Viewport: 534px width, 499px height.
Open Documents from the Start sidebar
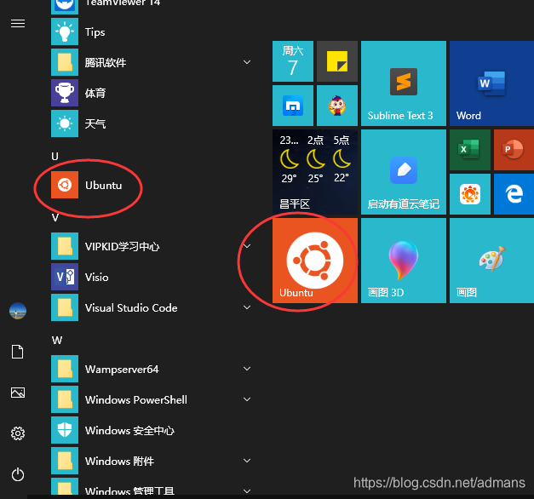click(x=18, y=352)
